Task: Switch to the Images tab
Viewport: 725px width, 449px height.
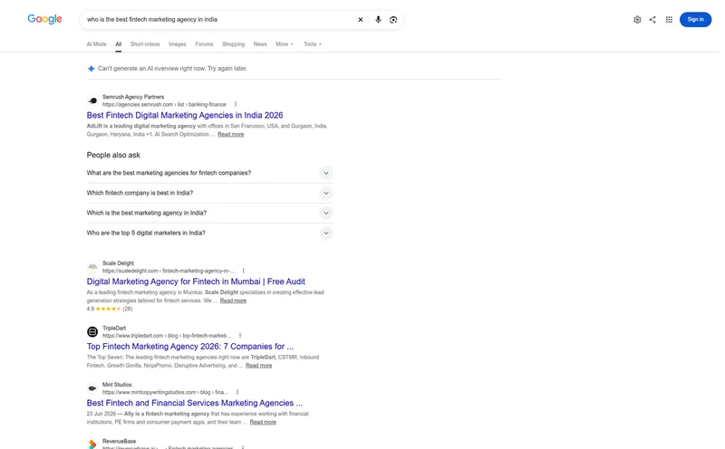Action: click(x=177, y=44)
